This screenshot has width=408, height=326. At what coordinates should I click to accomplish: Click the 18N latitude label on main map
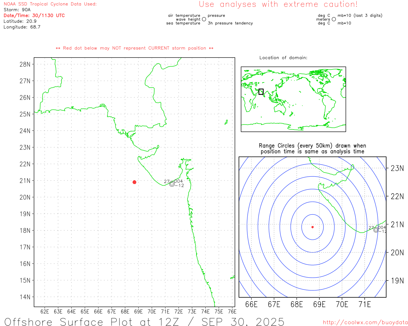click(25, 230)
